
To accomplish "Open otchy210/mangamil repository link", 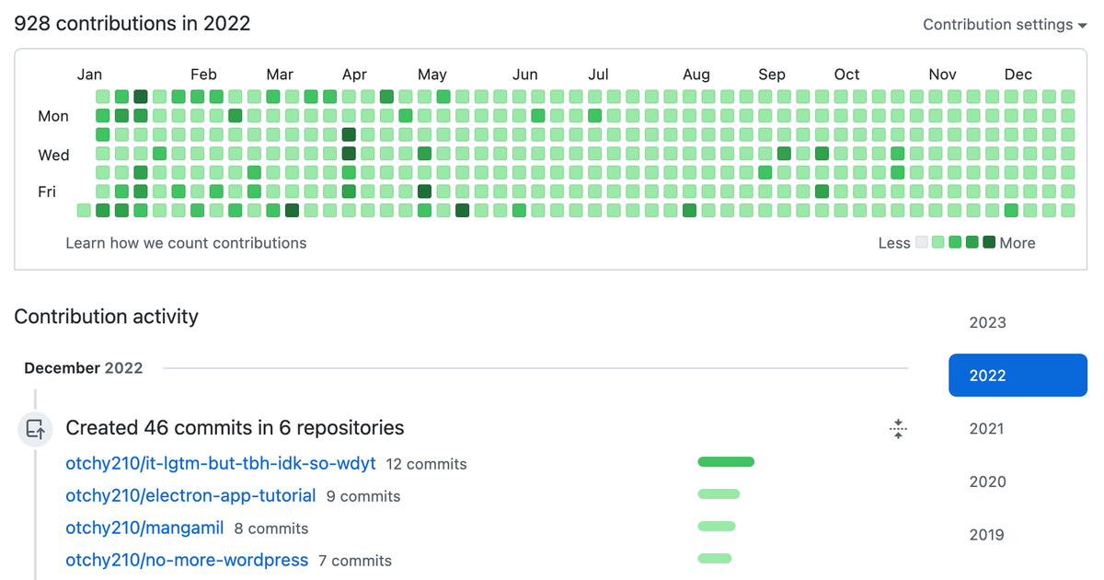I will pos(144,528).
